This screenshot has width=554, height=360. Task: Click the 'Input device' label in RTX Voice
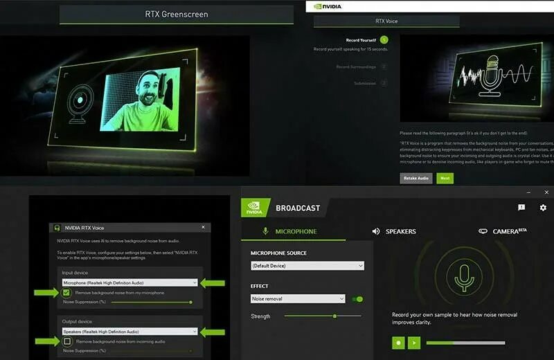[x=75, y=273]
